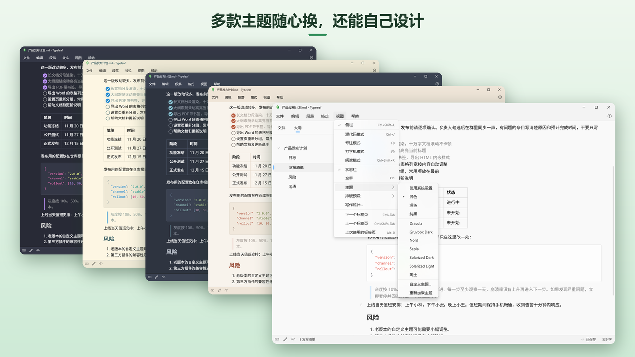This screenshot has height=357, width=635.
Task: Uncheck 长文档分段渲染 checkbox in leftmost dark window
Action: pos(45,75)
